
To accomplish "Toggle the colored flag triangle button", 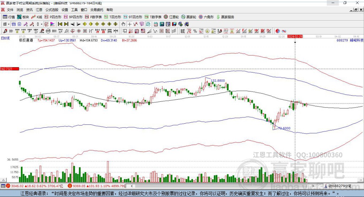I will point(53,24).
